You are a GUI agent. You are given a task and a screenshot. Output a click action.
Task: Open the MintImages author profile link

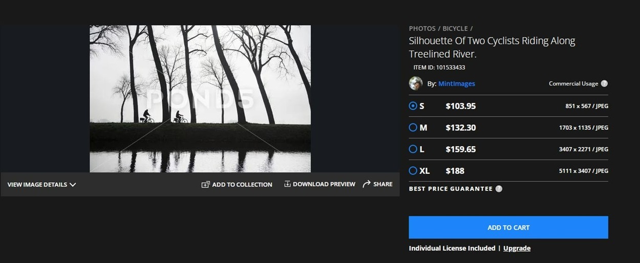[x=457, y=83]
